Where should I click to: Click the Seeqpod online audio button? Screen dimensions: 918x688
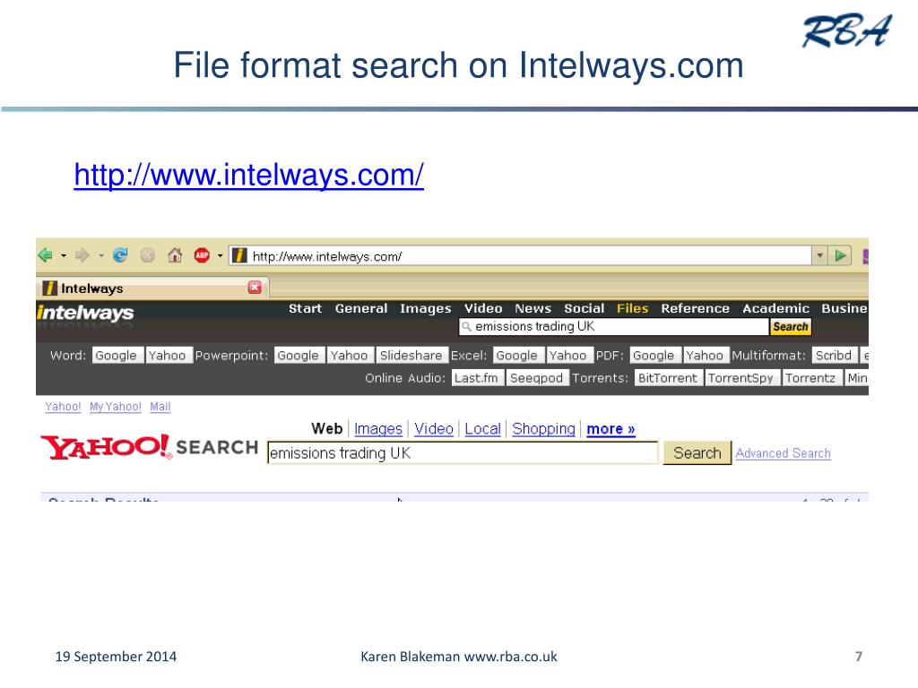537,378
